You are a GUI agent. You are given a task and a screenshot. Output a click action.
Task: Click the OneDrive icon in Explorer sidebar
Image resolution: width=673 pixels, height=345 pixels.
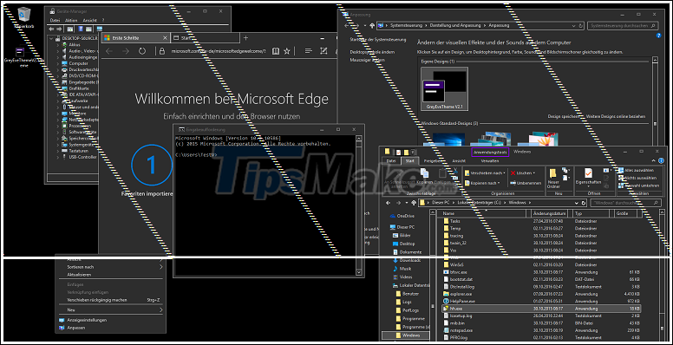(x=393, y=216)
